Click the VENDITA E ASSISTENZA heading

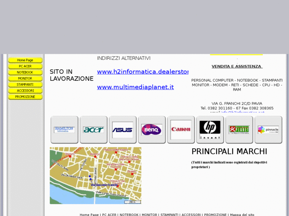pos(237,66)
